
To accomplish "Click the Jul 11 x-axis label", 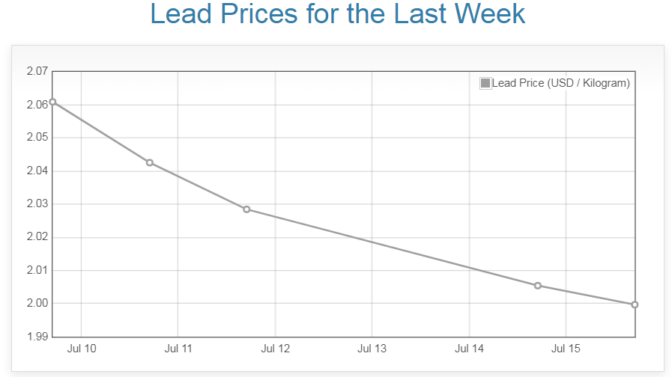I will (x=178, y=349).
